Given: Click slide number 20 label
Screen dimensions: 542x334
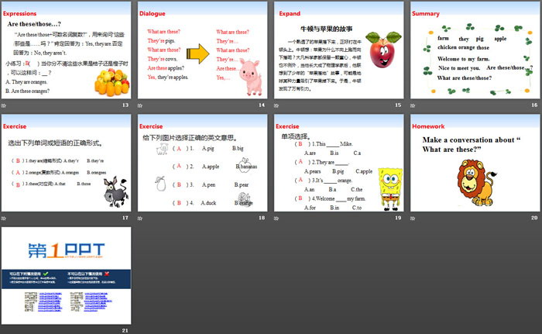Looking at the screenshot, I should click(x=534, y=218).
